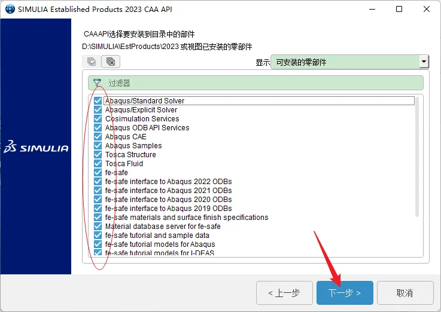Select the Tosca Fluid label

click(124, 164)
